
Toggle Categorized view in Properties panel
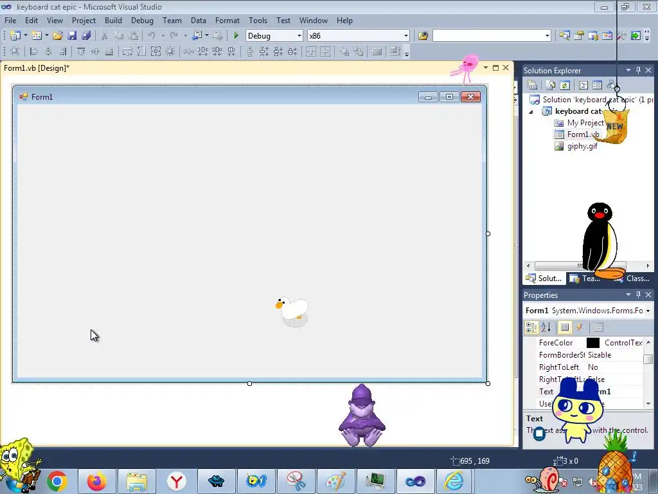(x=531, y=327)
